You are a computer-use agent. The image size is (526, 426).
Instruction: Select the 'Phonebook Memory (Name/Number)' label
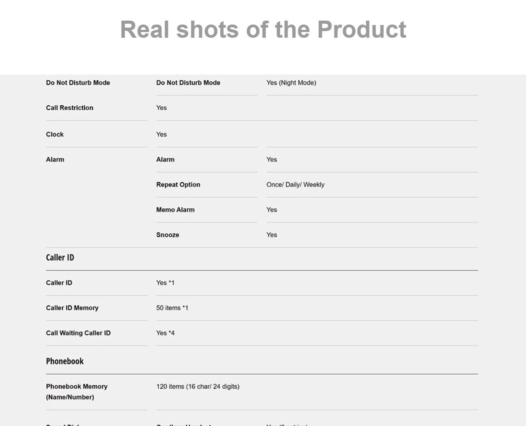tap(77, 391)
